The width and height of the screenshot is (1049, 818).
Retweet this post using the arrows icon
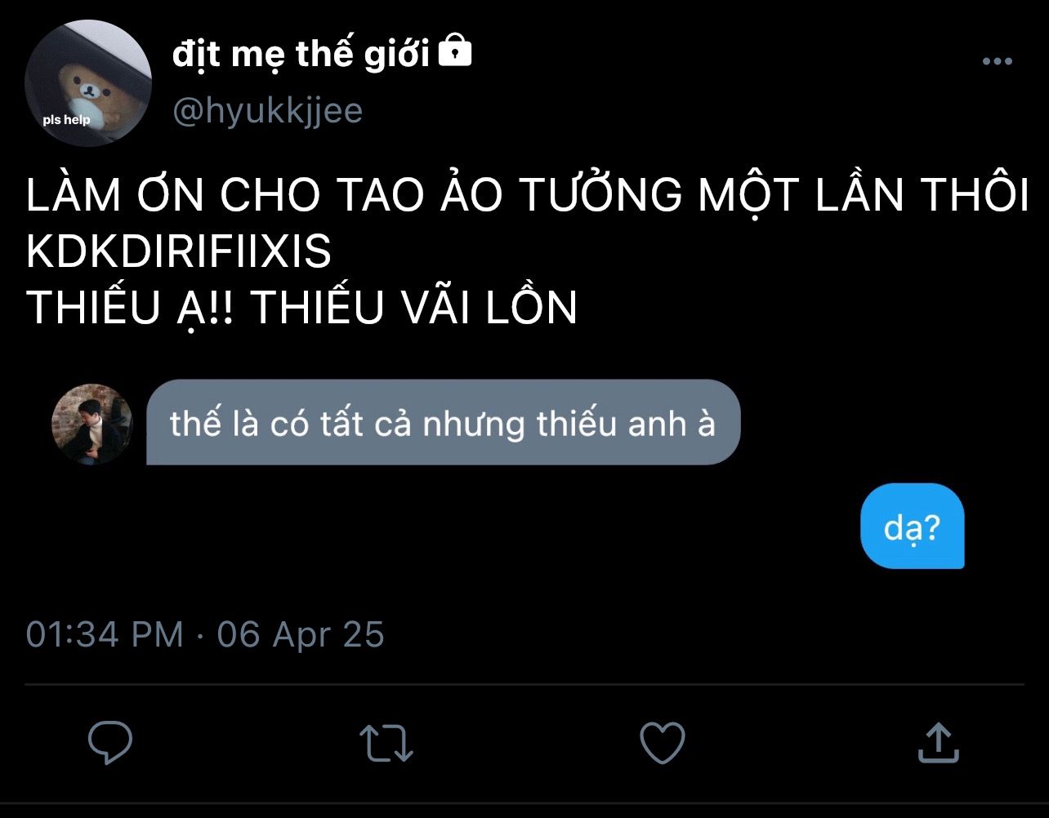(386, 743)
